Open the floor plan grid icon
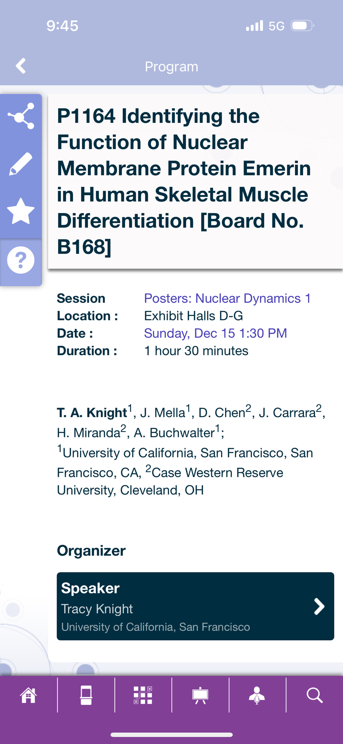This screenshot has height=744, width=343. coord(143,695)
